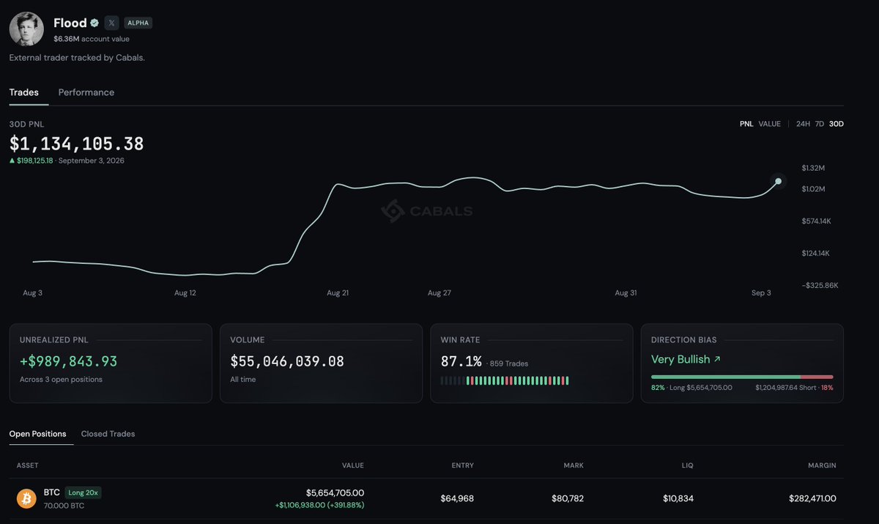Open Flood's profile avatar image

(27, 29)
